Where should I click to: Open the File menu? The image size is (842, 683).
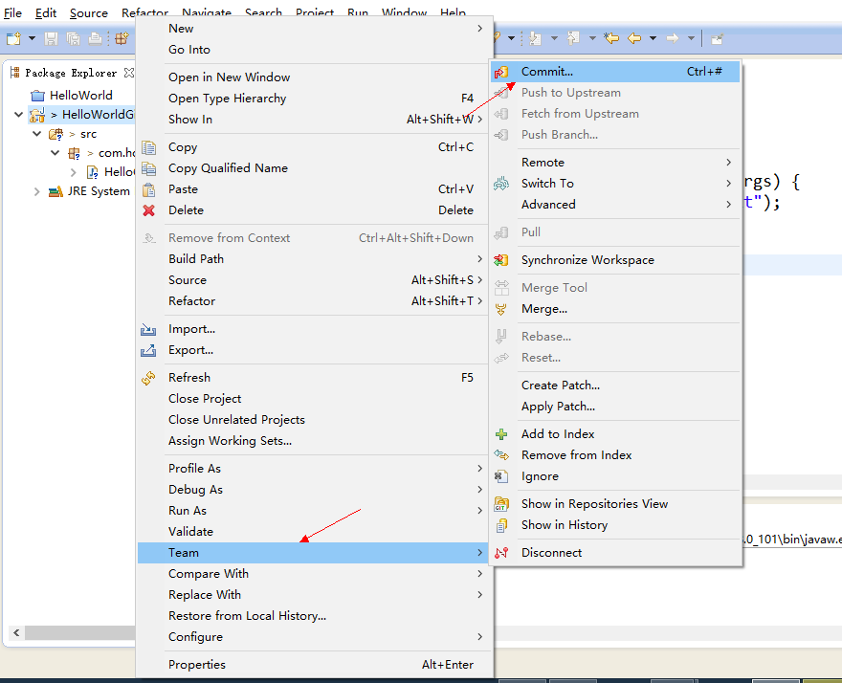[12, 12]
